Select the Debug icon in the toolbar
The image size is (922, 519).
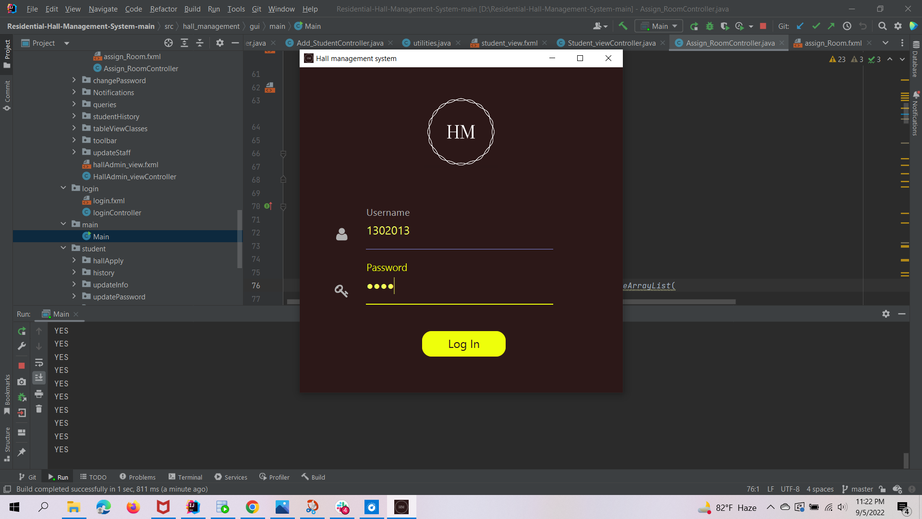pyautogui.click(x=710, y=26)
